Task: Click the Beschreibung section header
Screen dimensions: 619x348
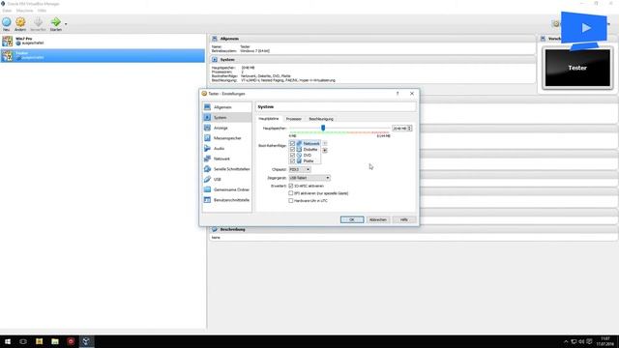Action: coord(232,229)
